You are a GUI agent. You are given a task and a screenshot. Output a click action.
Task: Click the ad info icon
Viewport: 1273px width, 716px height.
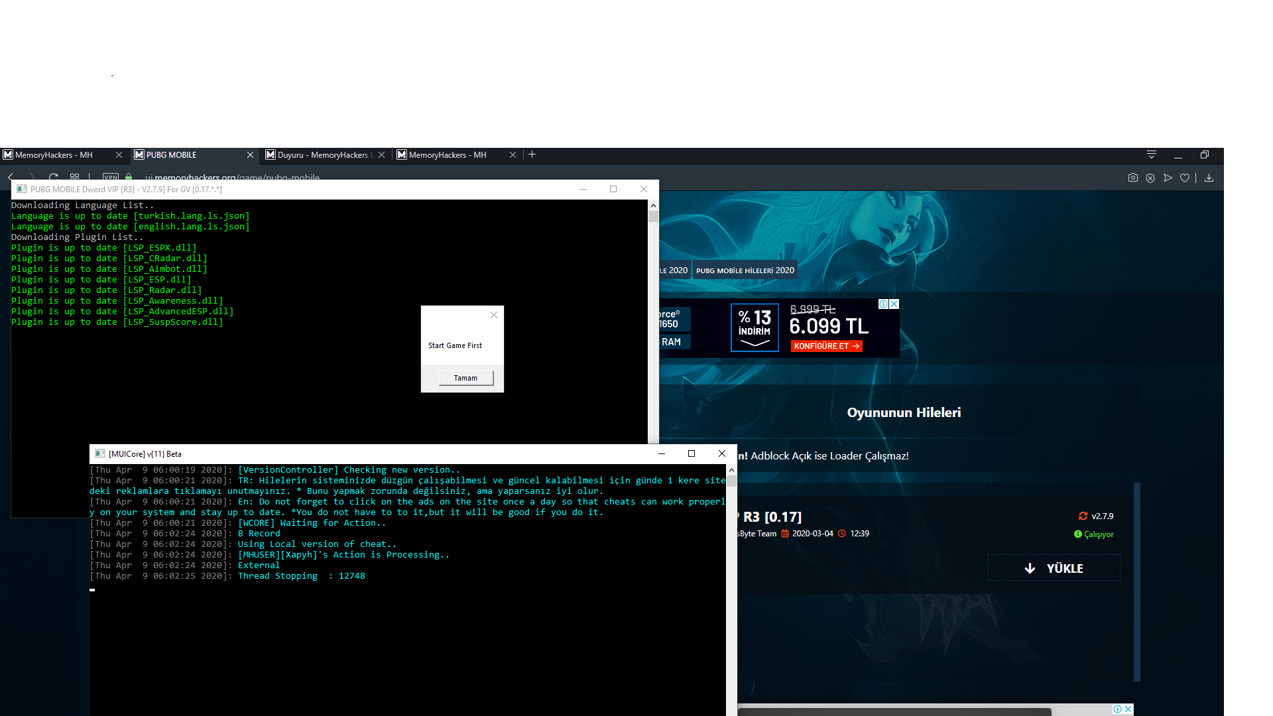tap(884, 304)
